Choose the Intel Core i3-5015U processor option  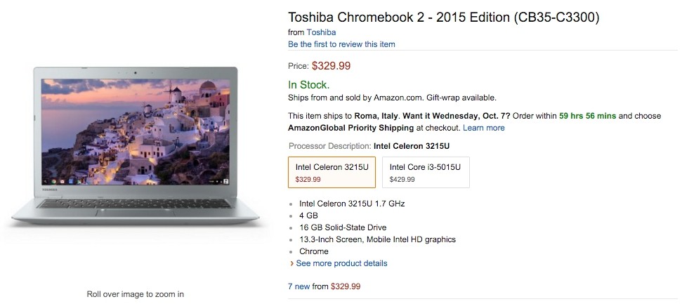[x=426, y=172]
